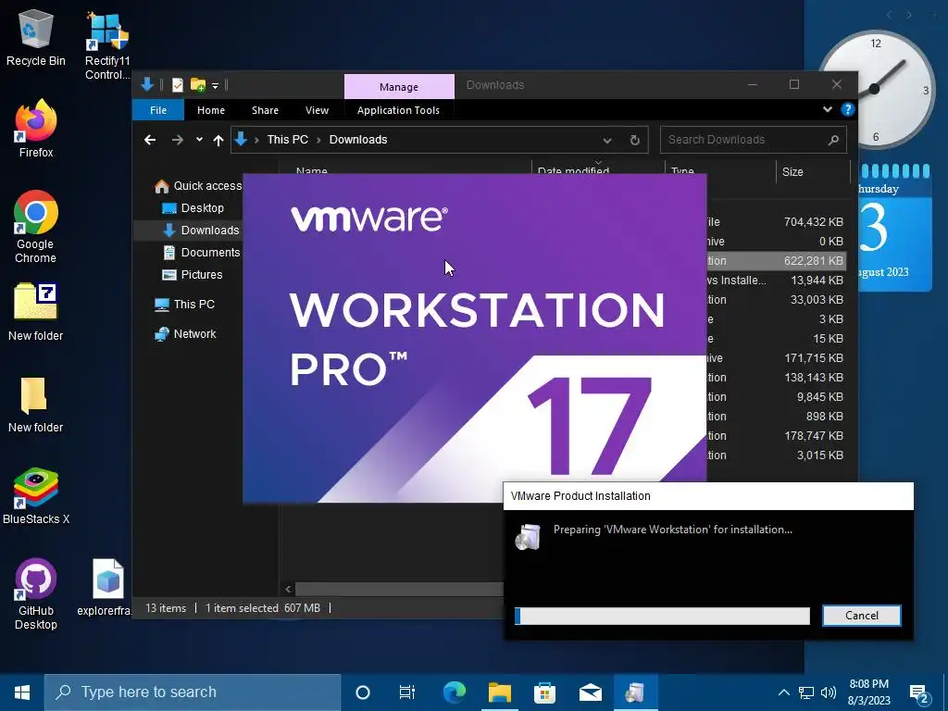Click the VMware installation progress bar
The width and height of the screenshot is (948, 711).
click(x=662, y=616)
